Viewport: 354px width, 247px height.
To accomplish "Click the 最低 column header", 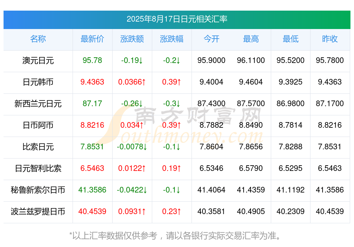I will click(x=291, y=39).
